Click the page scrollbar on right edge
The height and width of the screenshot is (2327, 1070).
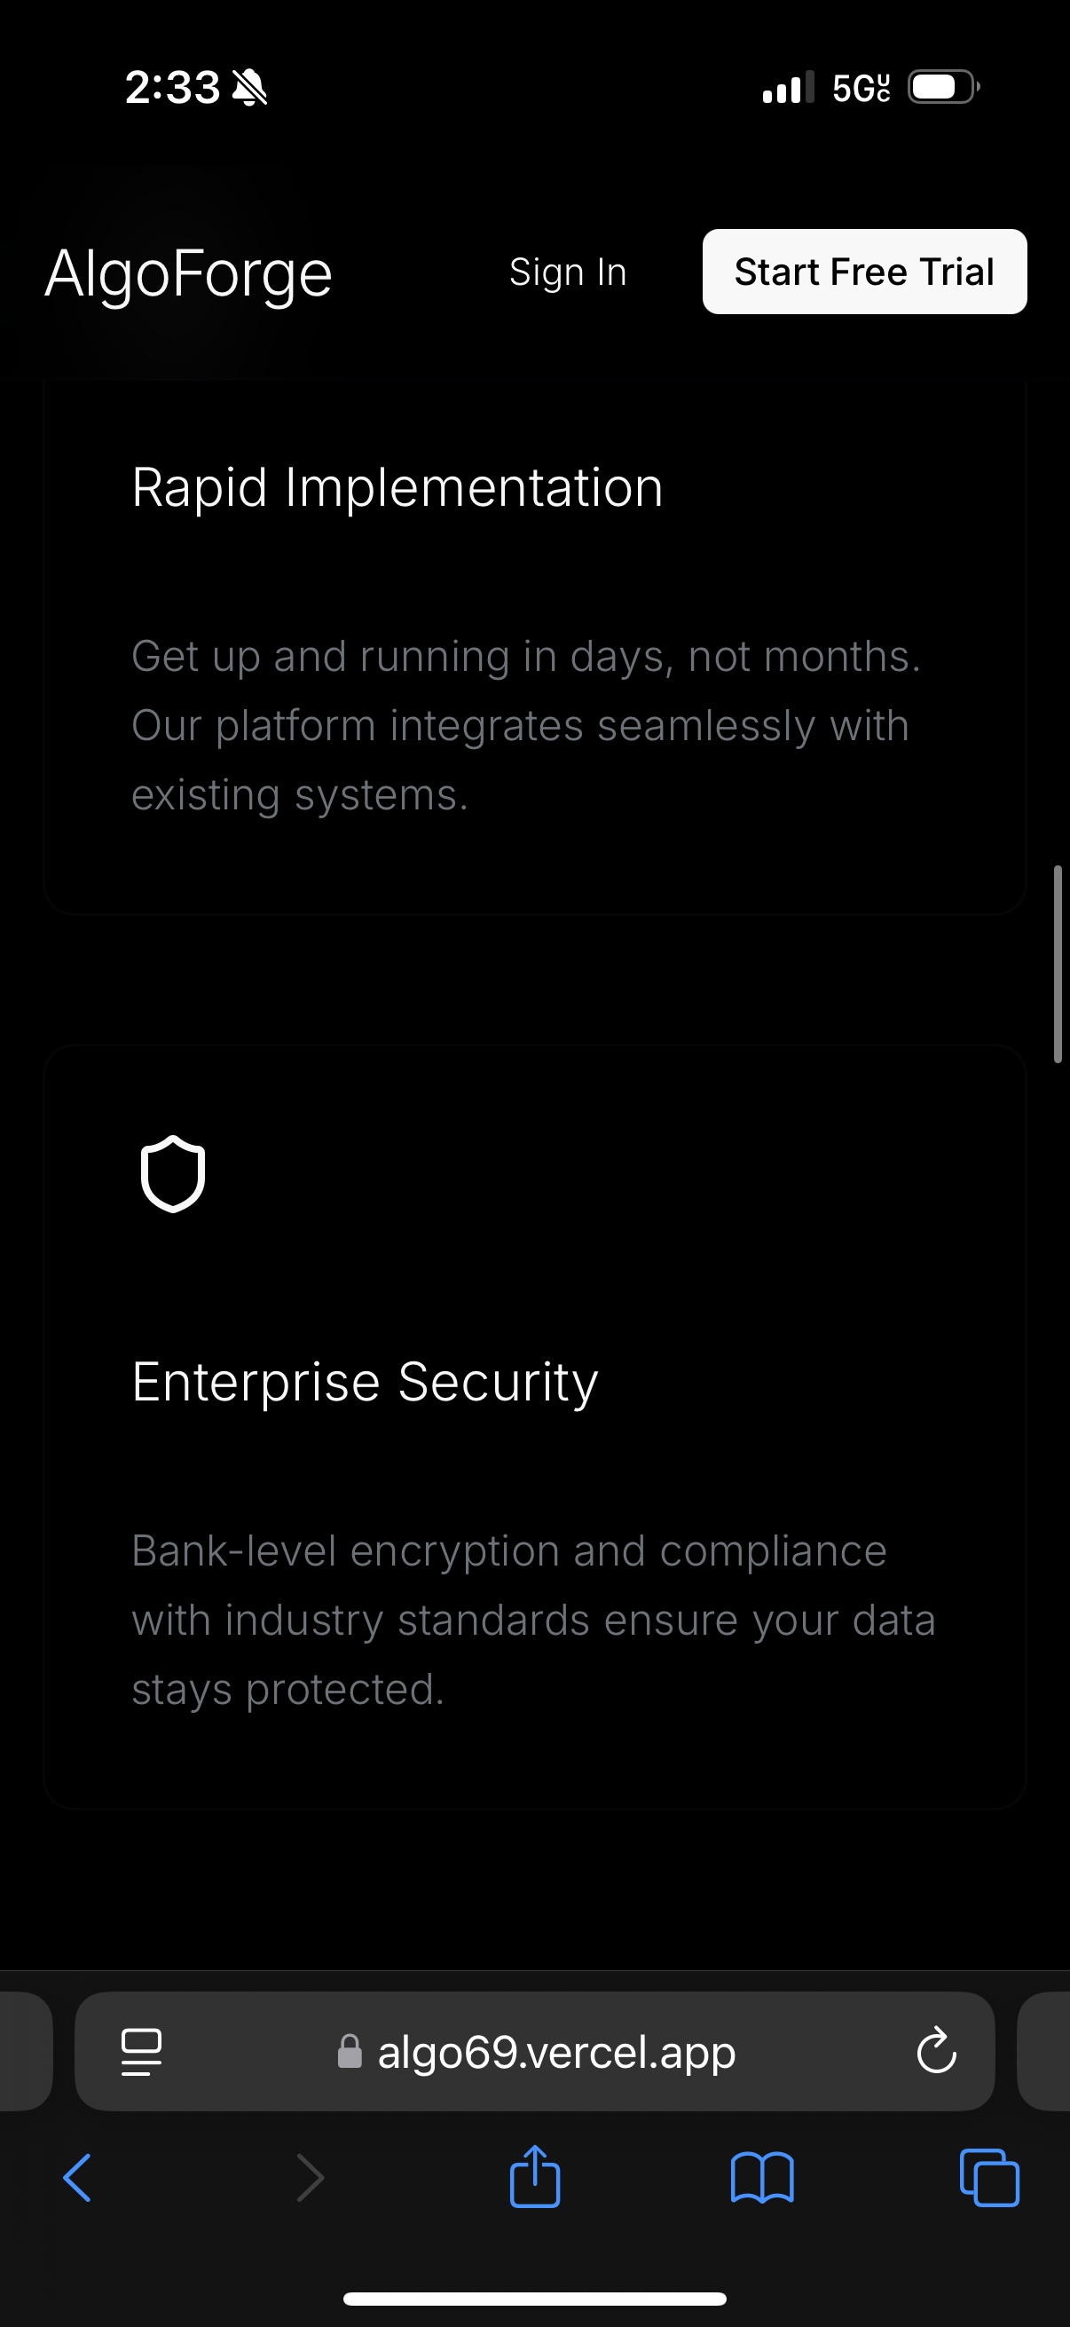click(x=1058, y=964)
